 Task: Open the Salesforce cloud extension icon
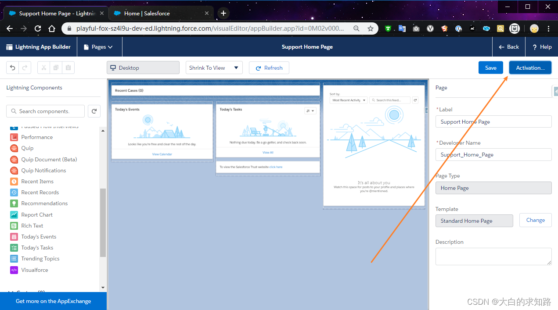(486, 29)
